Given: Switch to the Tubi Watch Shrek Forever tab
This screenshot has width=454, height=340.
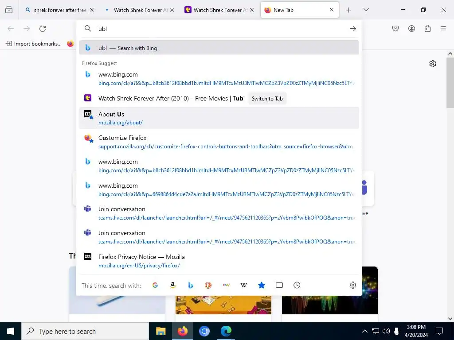Looking at the screenshot, I should click(220, 10).
